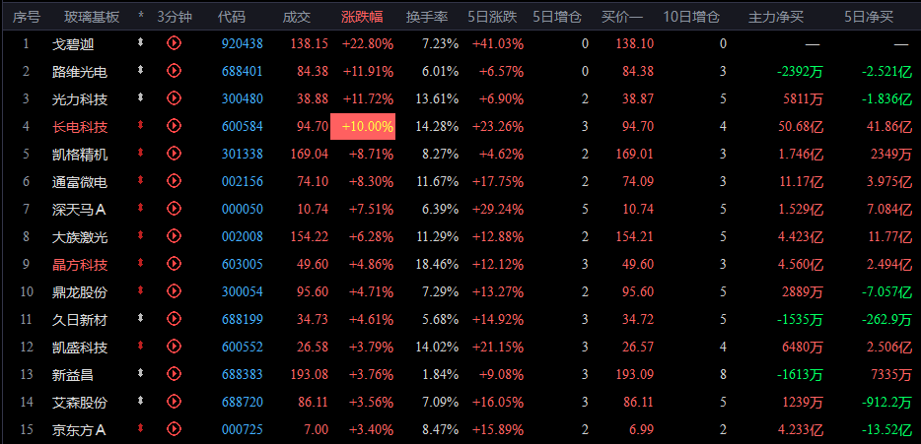Click the +41.03% five-day change value
The image size is (921, 444).
(x=498, y=43)
